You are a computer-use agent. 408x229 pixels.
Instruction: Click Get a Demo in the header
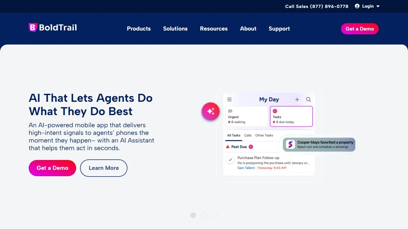360,29
